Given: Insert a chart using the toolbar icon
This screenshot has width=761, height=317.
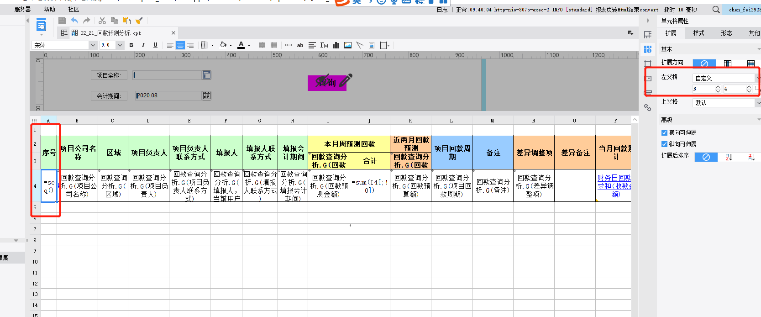Looking at the screenshot, I should click(336, 45).
